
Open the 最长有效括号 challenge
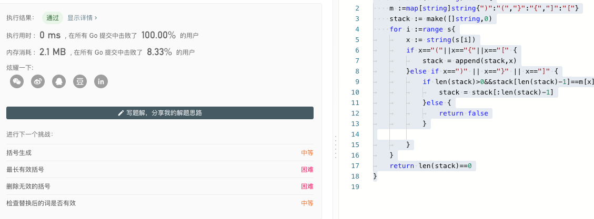25,170
